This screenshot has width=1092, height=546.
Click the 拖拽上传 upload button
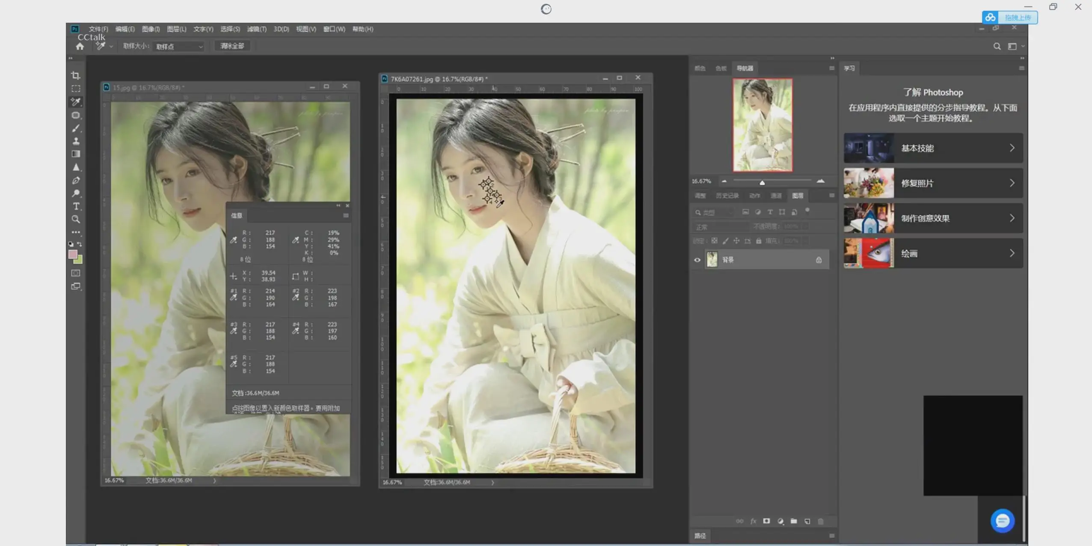(1010, 18)
